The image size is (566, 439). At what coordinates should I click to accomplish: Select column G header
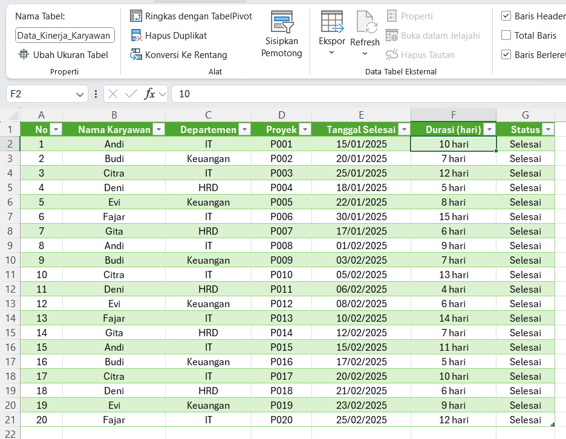pyautogui.click(x=525, y=115)
